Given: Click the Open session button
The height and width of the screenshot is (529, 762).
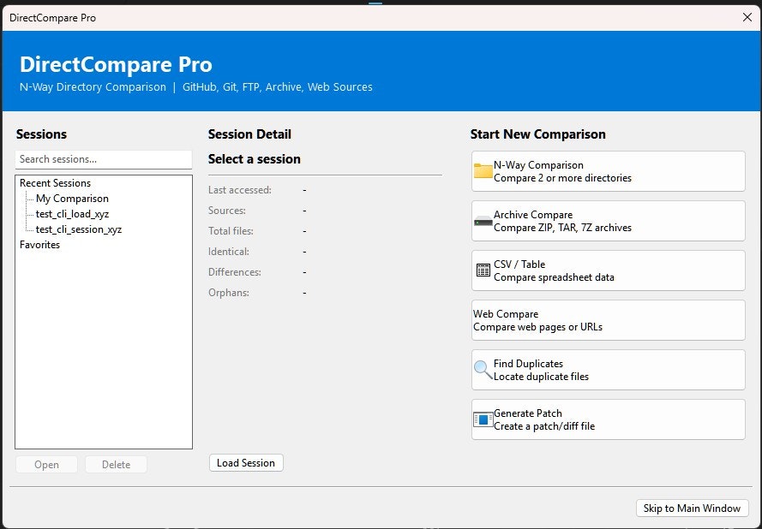Looking at the screenshot, I should coord(46,465).
